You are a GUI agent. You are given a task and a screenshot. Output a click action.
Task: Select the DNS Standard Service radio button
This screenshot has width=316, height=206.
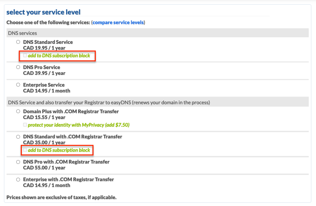pyautogui.click(x=18, y=42)
